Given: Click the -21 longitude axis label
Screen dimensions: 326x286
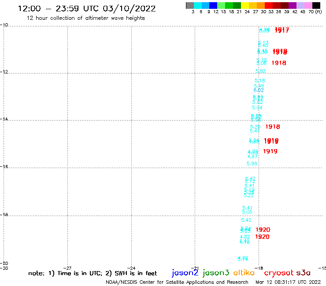Looking at the screenshot, I should coord(195,268).
